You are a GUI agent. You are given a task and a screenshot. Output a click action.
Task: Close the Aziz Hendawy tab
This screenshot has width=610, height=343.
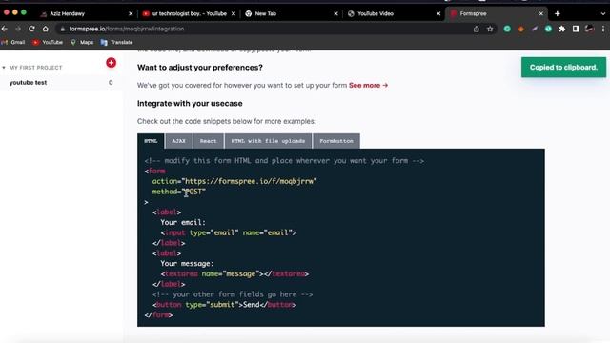click(131, 13)
